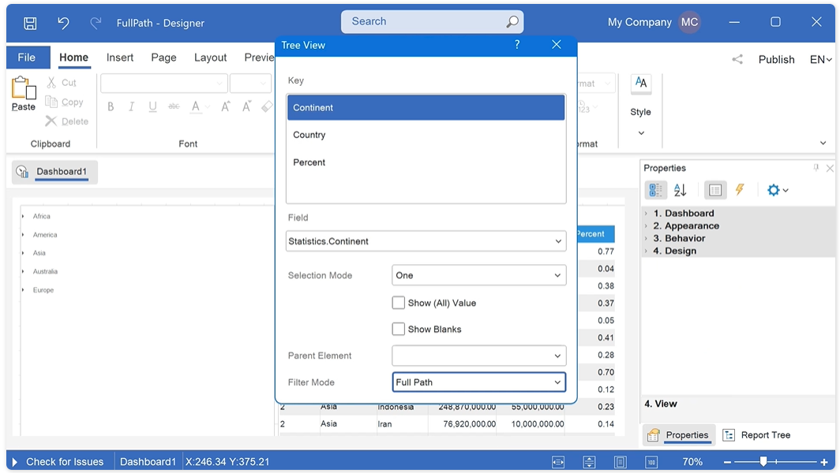Click Tree View dialog help question mark

pyautogui.click(x=517, y=44)
